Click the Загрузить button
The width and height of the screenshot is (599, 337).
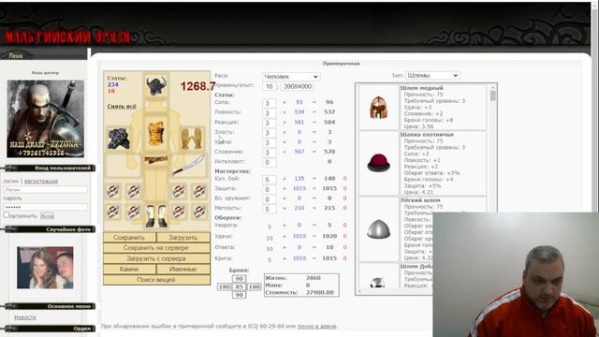(x=183, y=237)
